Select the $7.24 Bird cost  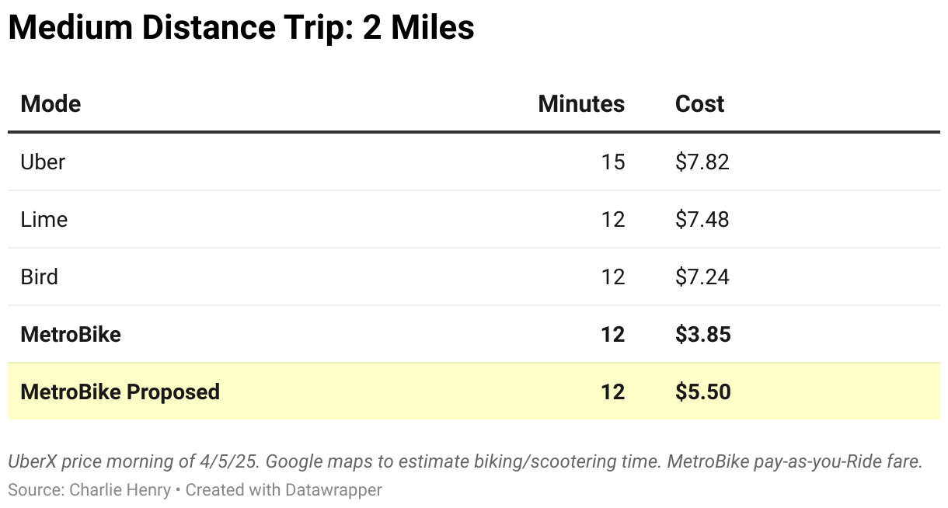pos(702,277)
